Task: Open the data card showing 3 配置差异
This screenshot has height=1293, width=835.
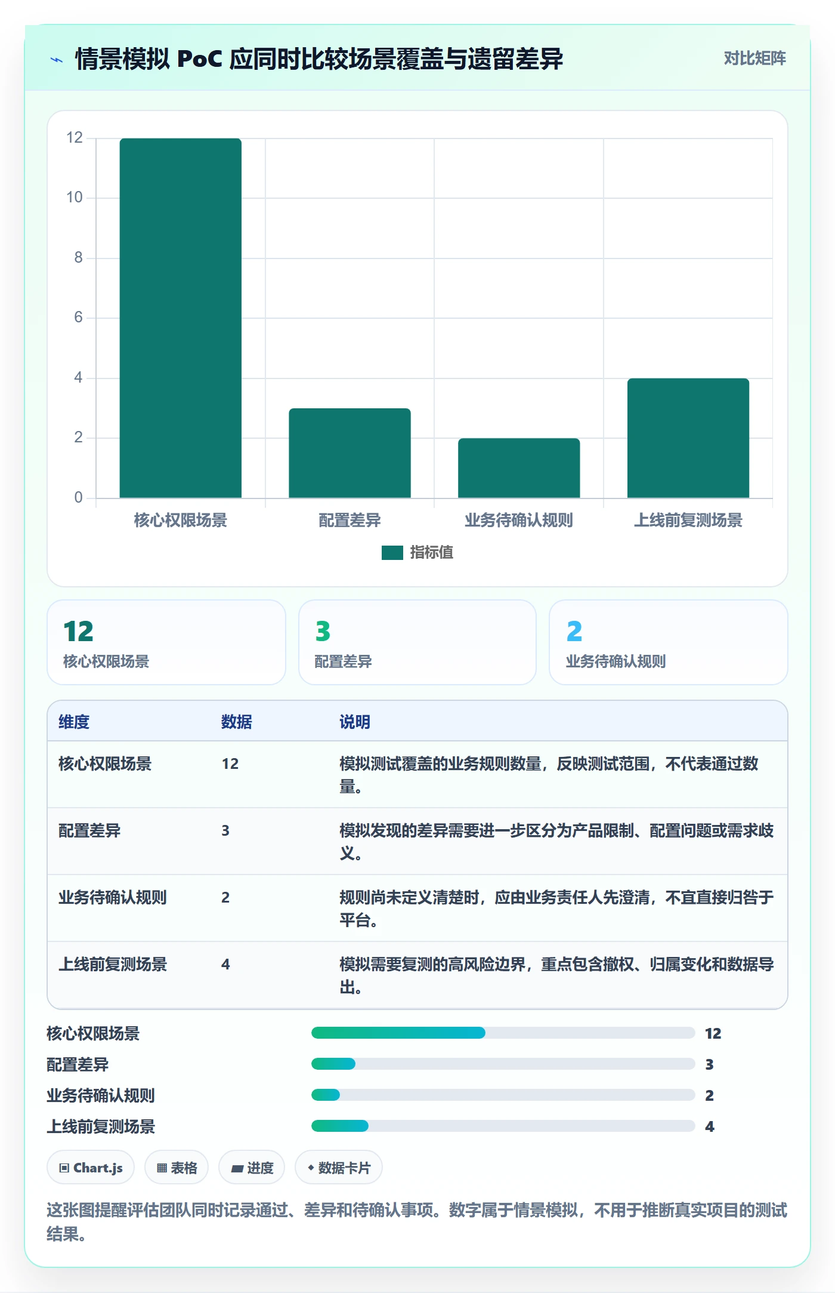Action: pos(417,642)
